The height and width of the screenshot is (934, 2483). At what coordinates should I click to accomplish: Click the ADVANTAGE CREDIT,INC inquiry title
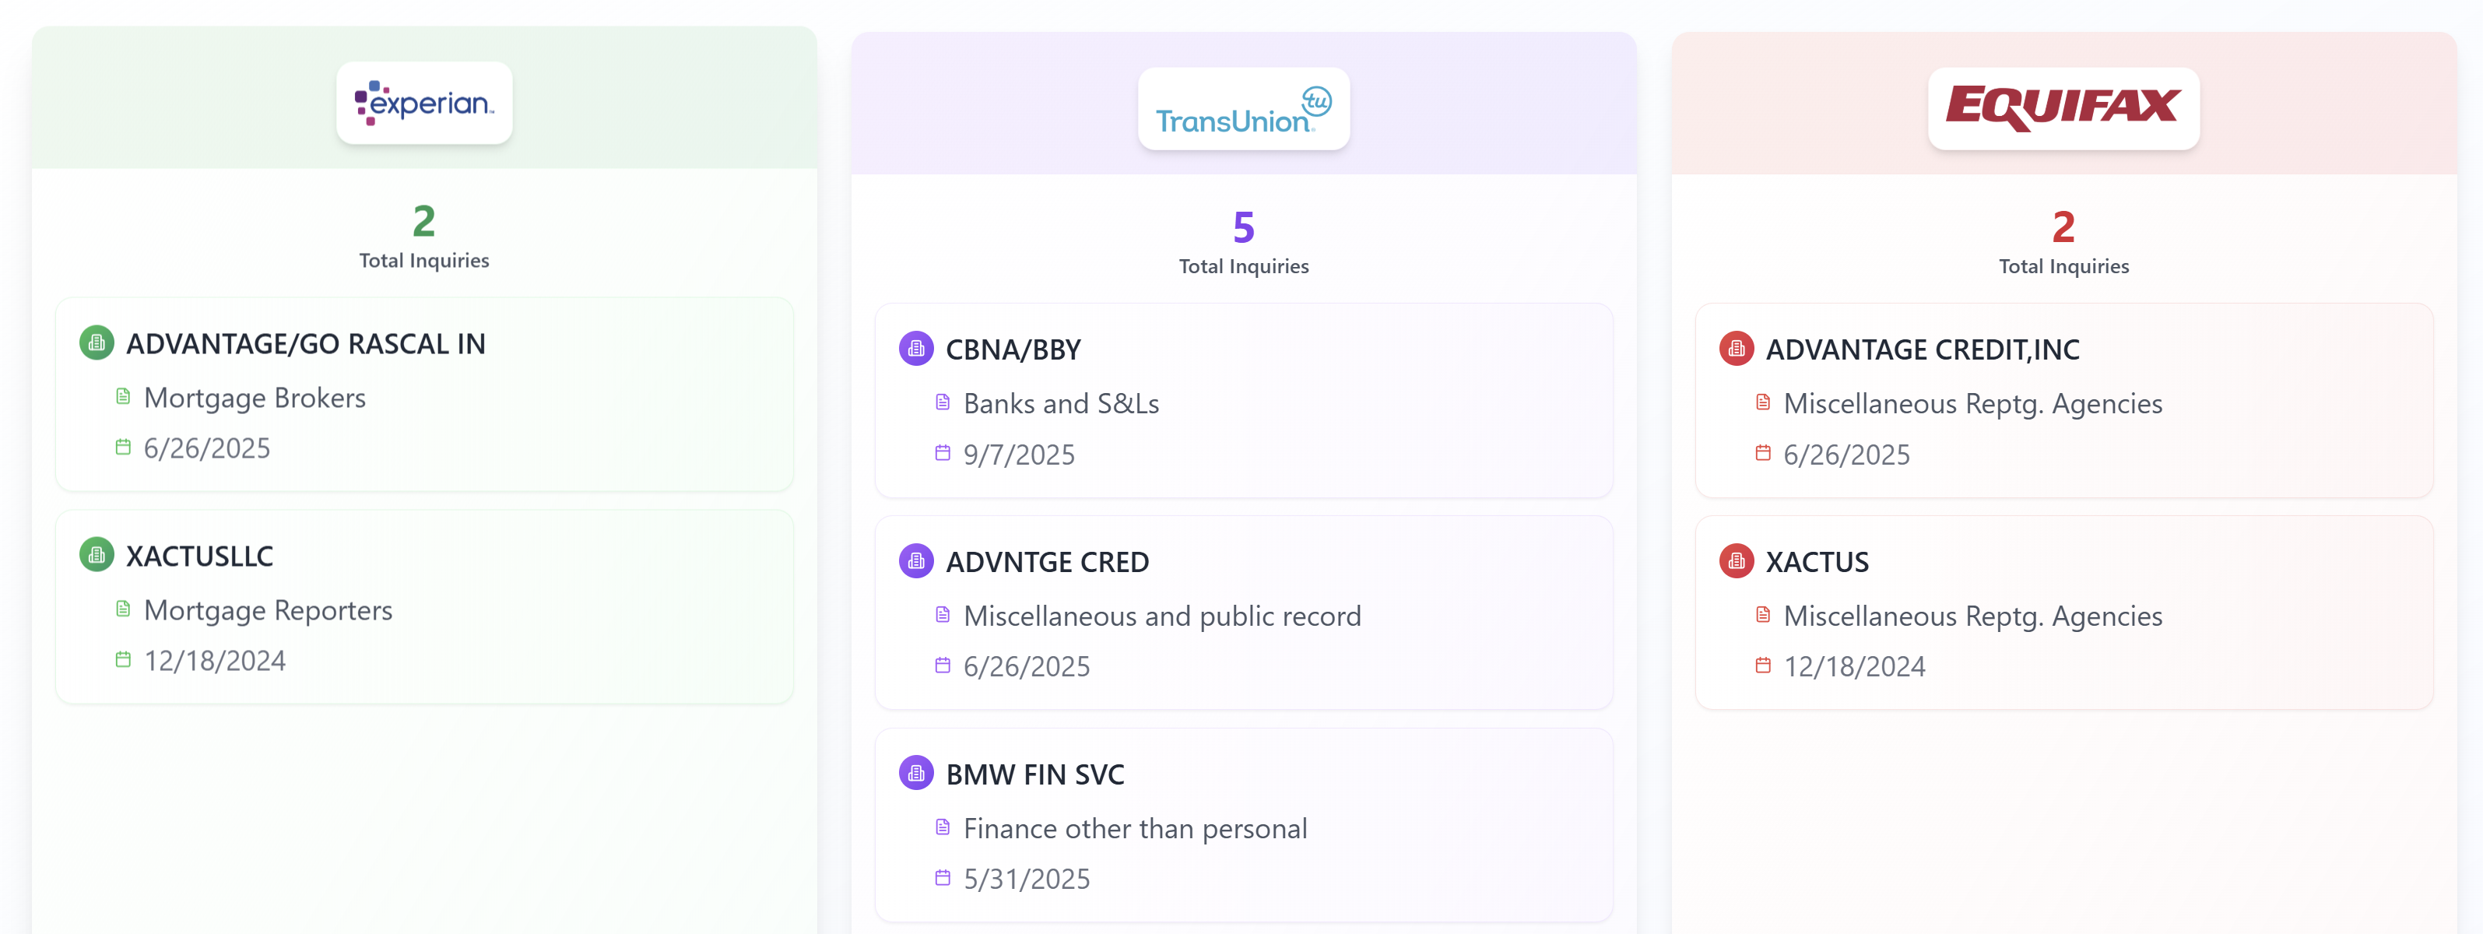point(1922,350)
